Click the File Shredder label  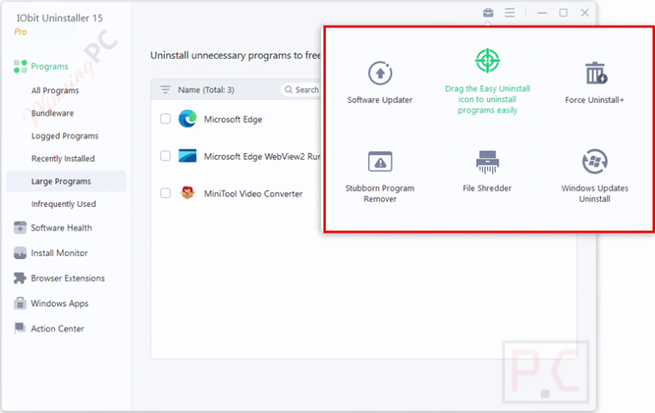(x=487, y=188)
